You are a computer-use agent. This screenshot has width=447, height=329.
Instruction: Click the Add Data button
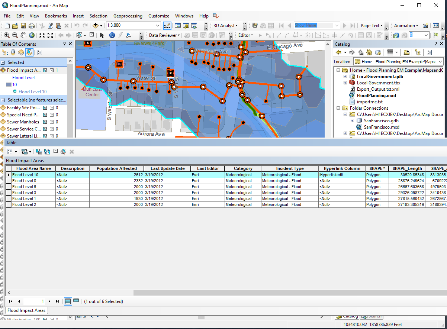(x=96, y=26)
